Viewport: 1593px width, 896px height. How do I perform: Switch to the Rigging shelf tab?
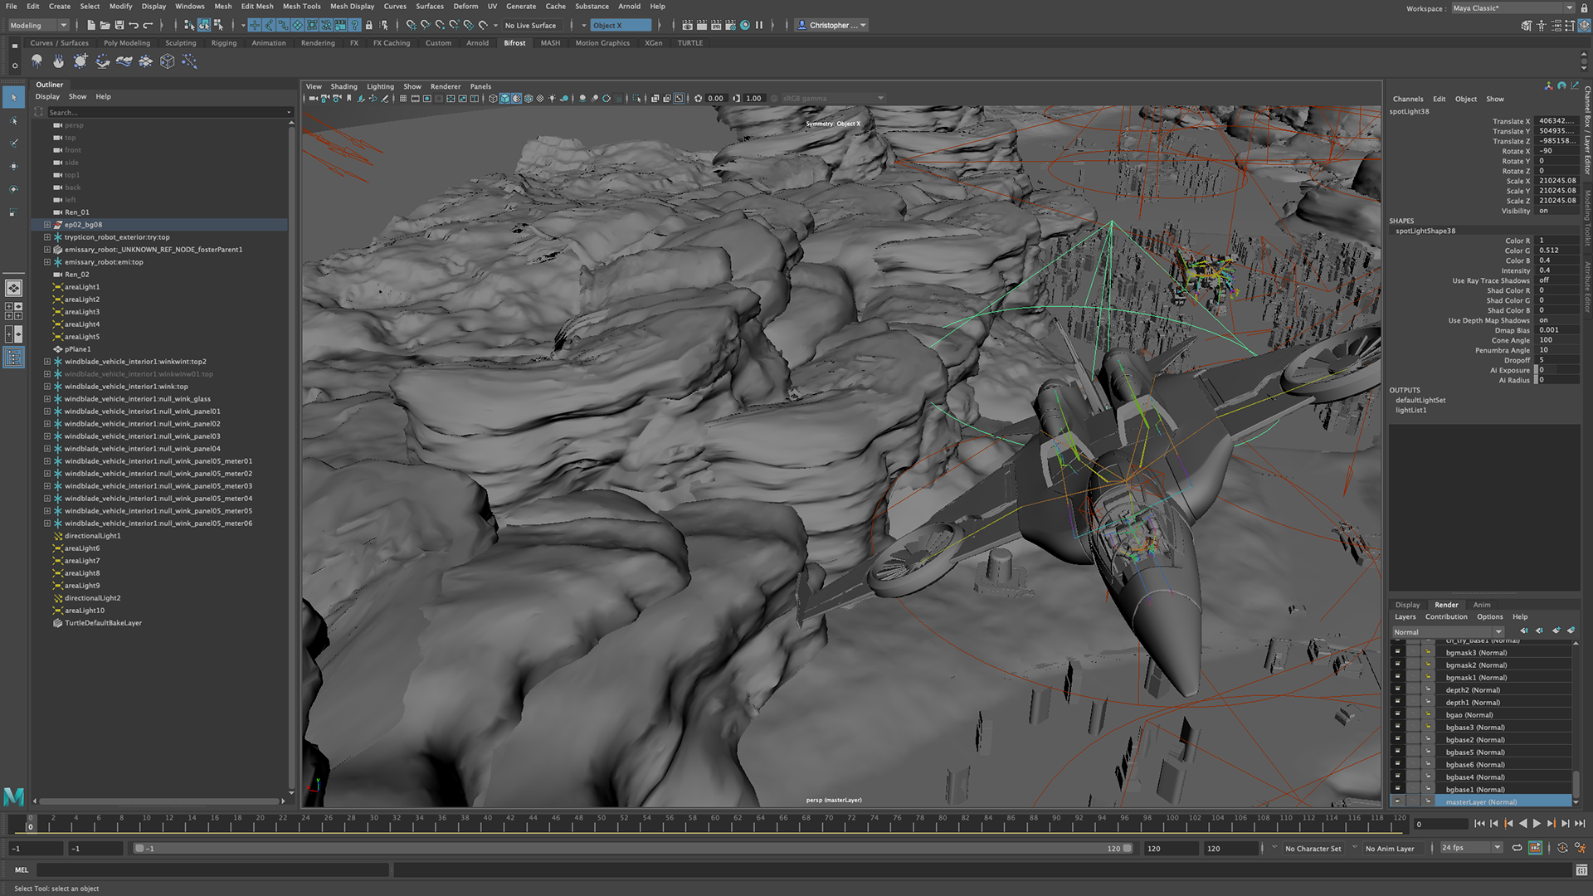click(223, 43)
